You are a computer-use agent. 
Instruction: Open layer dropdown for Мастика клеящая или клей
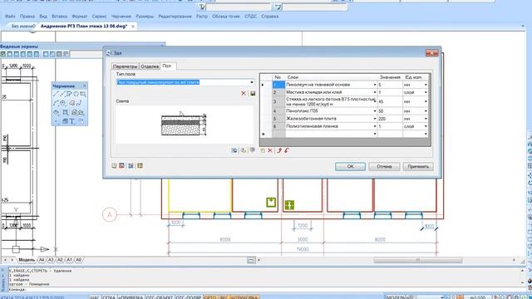tap(375, 92)
